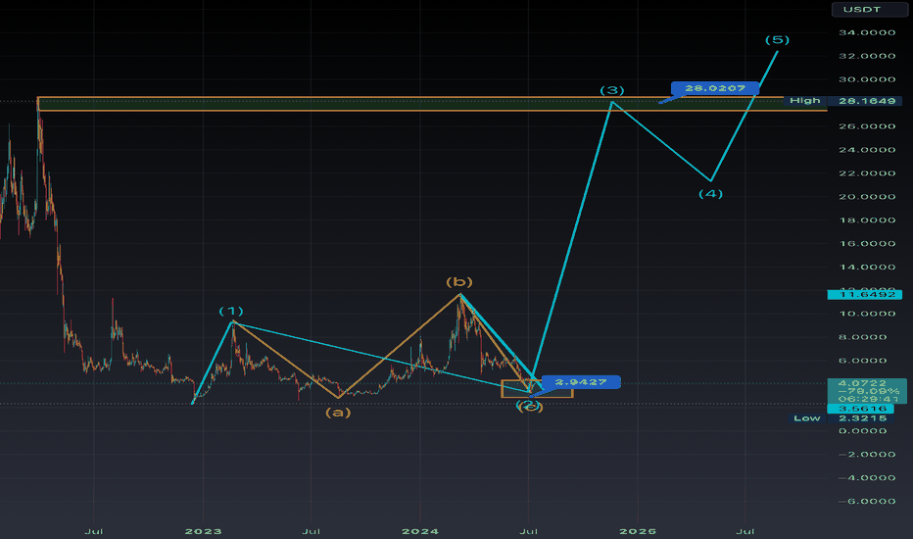
Task: Click 34.0000 on the price axis
Action: point(867,32)
